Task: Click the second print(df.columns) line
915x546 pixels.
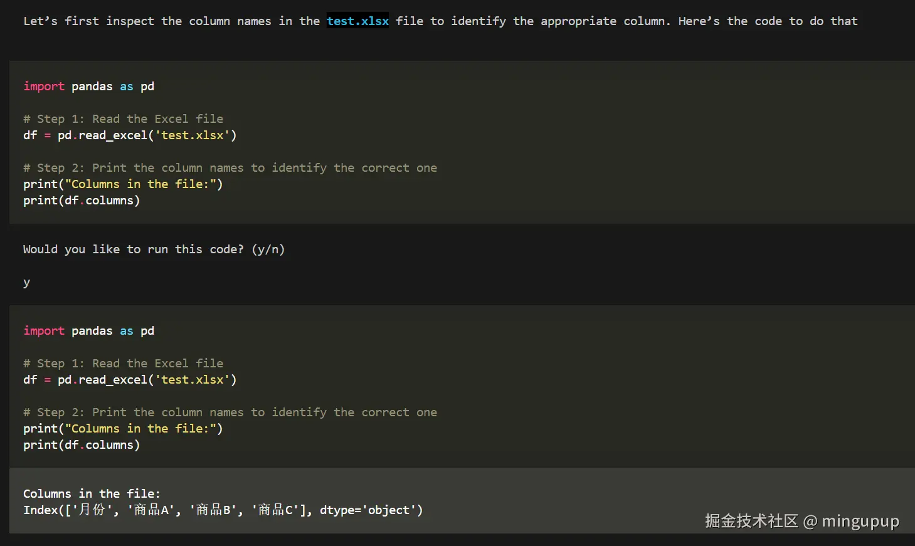Action: tap(82, 445)
